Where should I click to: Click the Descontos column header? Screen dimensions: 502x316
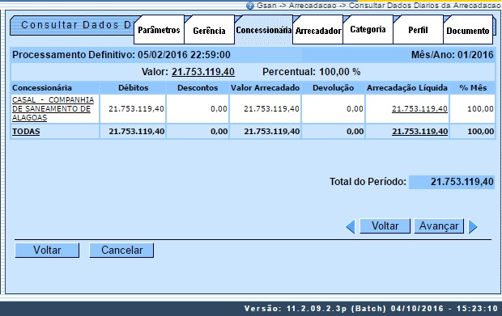tap(198, 88)
